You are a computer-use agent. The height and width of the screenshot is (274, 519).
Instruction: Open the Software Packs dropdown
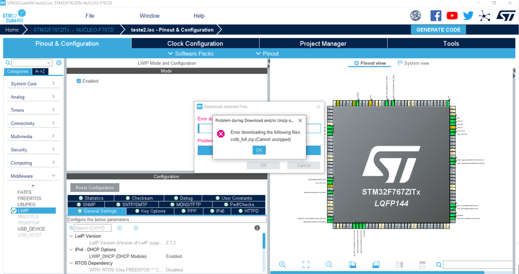click(x=191, y=54)
